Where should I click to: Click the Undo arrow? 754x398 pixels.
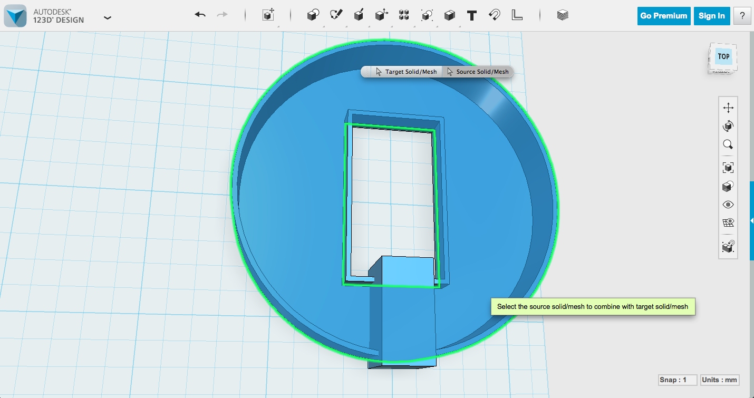pyautogui.click(x=200, y=15)
